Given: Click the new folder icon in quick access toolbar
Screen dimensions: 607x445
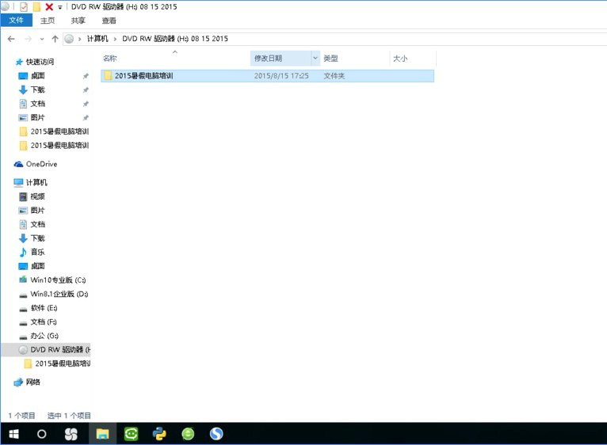Looking at the screenshot, I should 36,6.
